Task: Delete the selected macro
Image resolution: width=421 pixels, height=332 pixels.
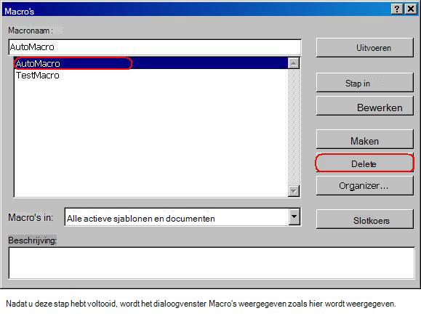Action: tap(364, 163)
